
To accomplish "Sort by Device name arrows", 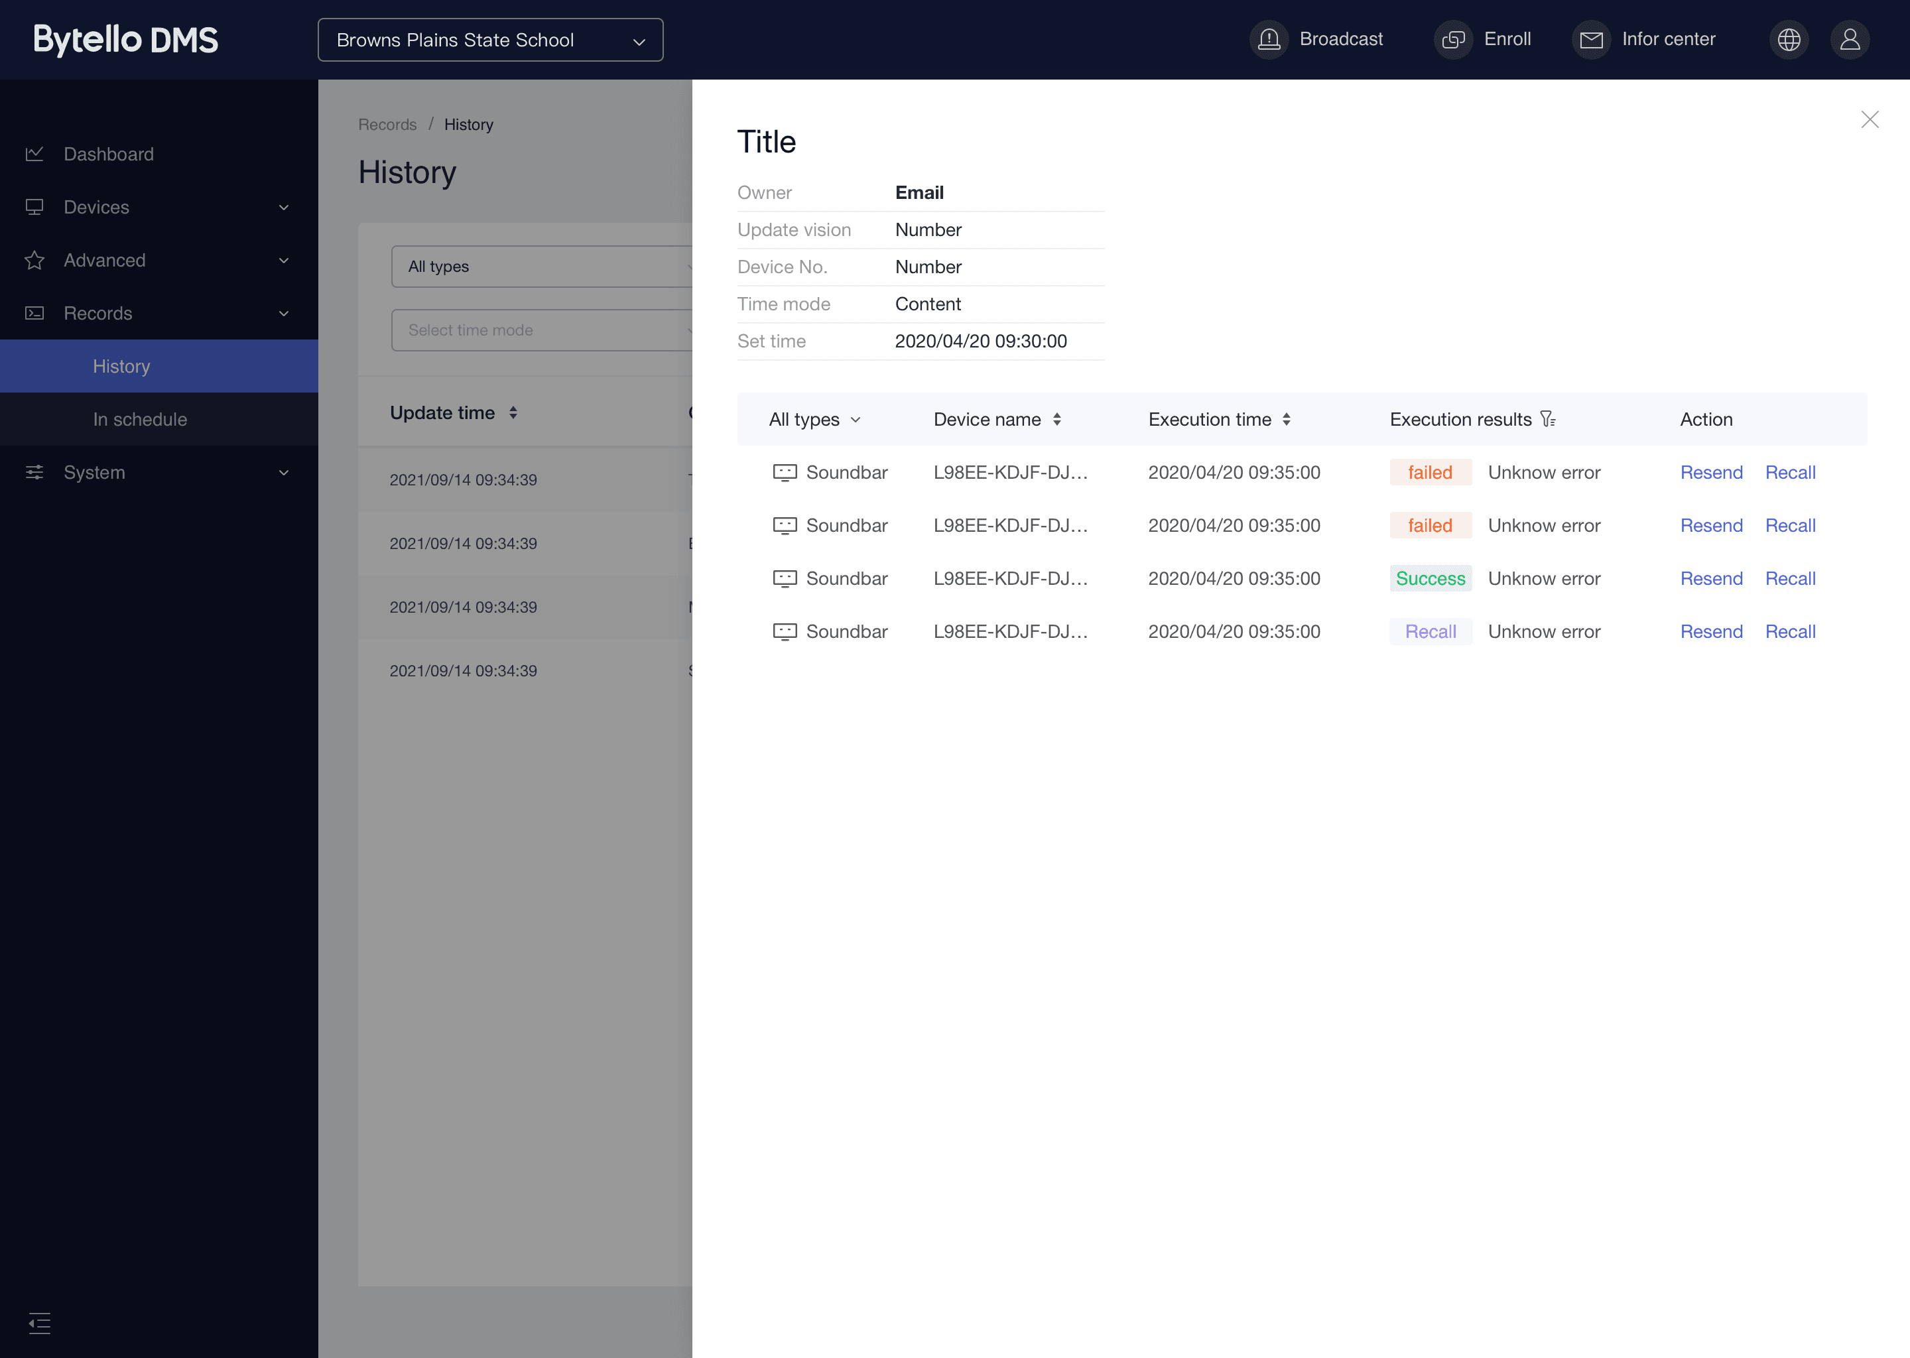I will coord(1057,419).
